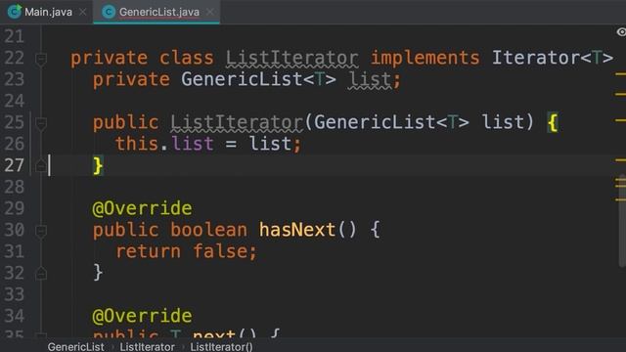The image size is (626, 352).
Task: Close the GenericList.java tab
Action: [210, 12]
